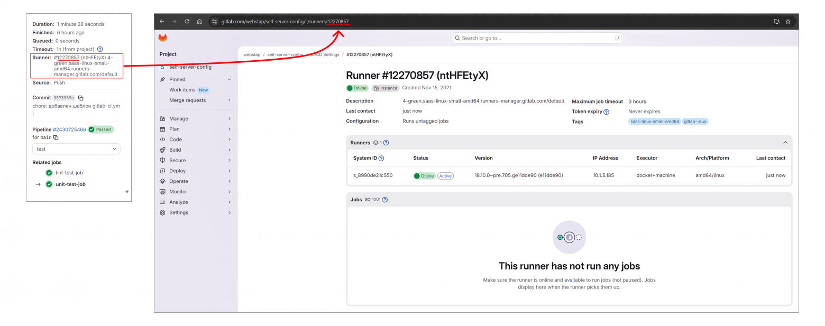Click the Build rocket icon in sidebar
The width and height of the screenshot is (825, 326).
162,150
